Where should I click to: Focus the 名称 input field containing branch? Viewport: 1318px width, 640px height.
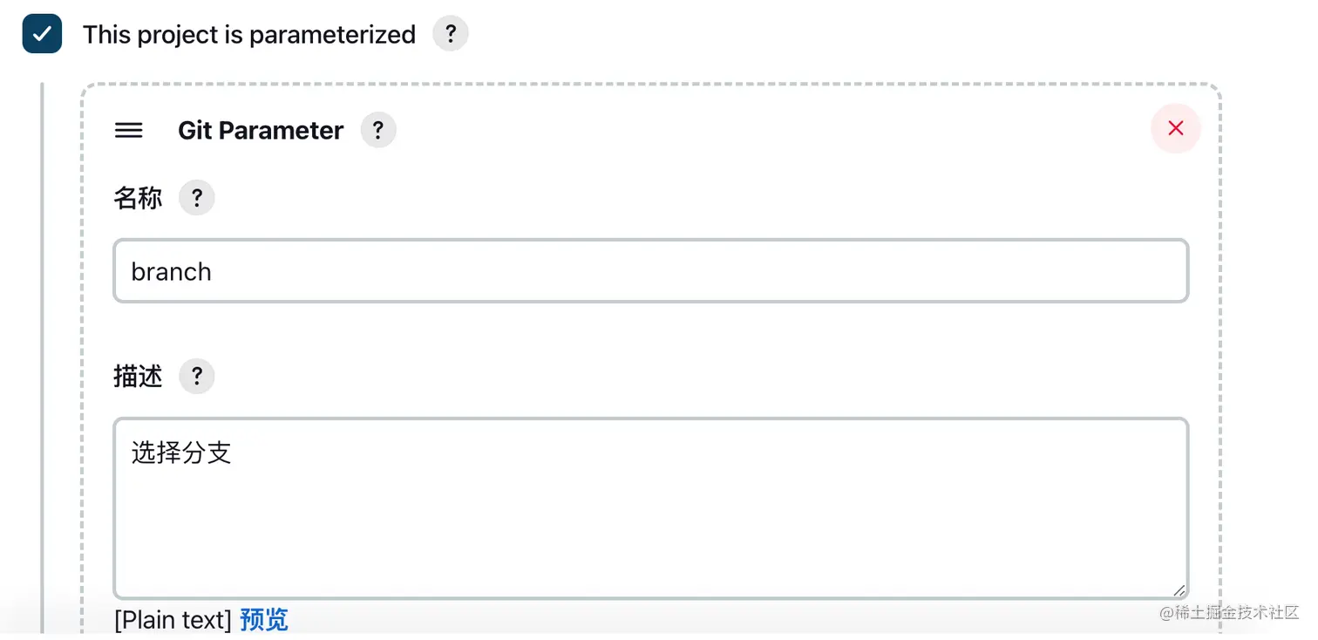[x=650, y=271]
